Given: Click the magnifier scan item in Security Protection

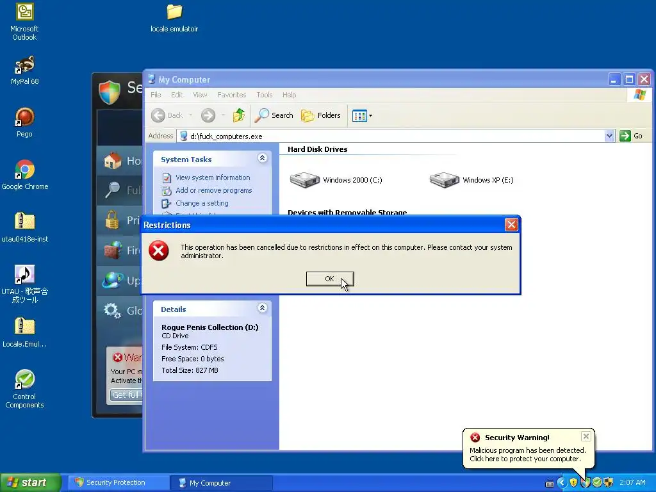Looking at the screenshot, I should [120, 190].
